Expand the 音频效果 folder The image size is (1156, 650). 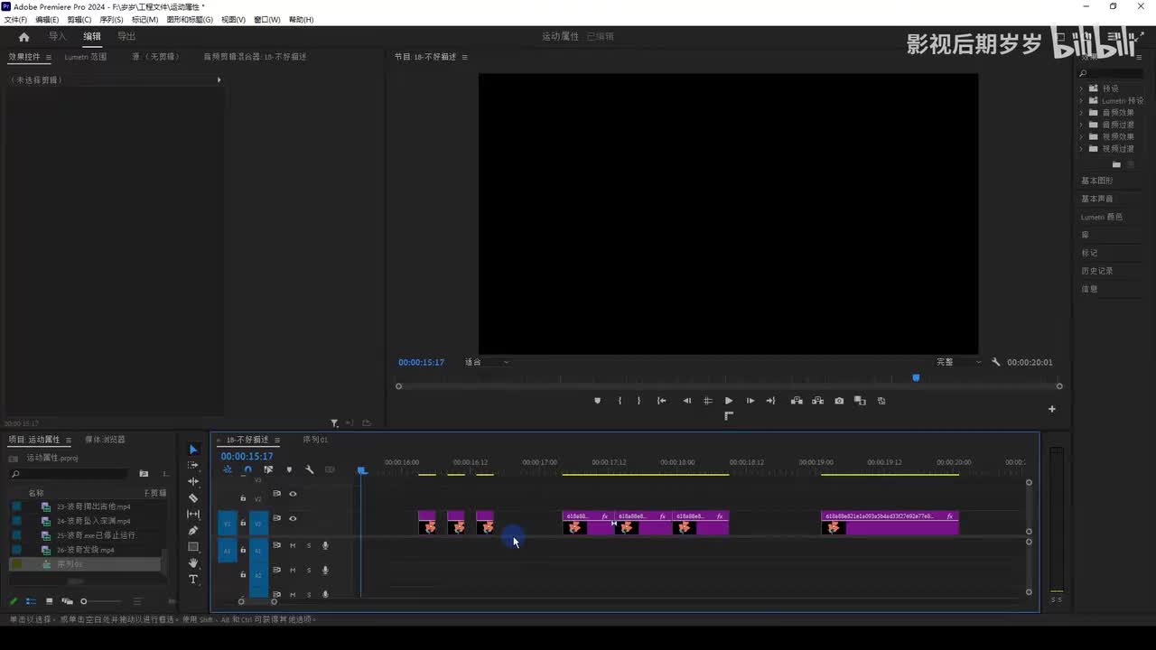click(x=1082, y=113)
